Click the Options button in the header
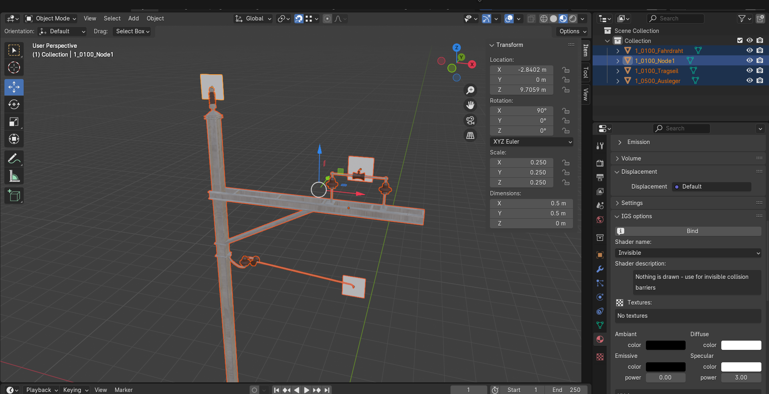This screenshot has height=394, width=769. click(x=573, y=31)
